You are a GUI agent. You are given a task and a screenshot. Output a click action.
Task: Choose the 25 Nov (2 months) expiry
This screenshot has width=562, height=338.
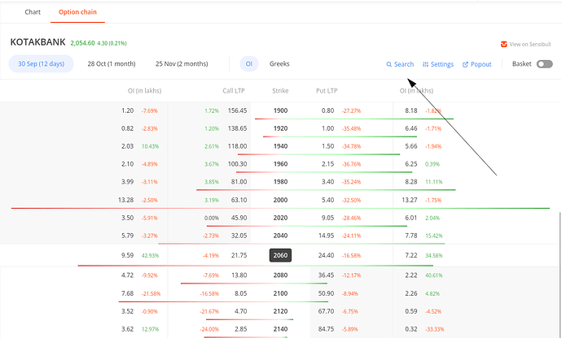182,63
